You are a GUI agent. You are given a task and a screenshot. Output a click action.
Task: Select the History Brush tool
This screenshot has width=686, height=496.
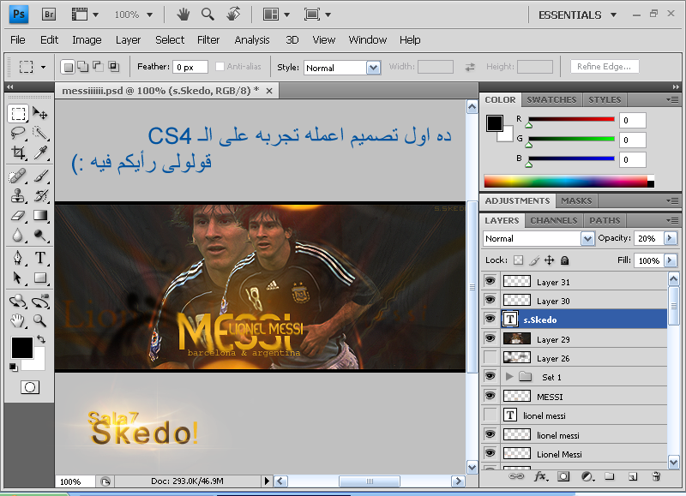[40, 196]
